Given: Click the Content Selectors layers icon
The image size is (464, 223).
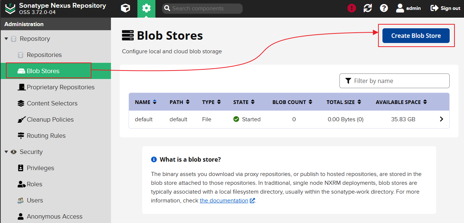Looking at the screenshot, I should pos(21,103).
